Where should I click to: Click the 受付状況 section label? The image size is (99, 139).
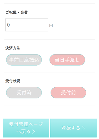[13, 81]
